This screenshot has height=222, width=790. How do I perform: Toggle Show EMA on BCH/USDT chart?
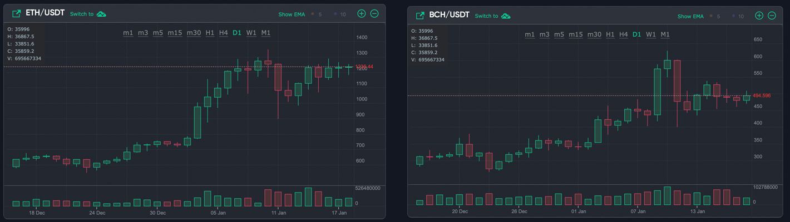[x=690, y=17]
